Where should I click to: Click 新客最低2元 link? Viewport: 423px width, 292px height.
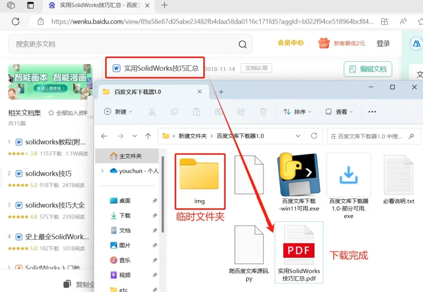tap(349, 44)
